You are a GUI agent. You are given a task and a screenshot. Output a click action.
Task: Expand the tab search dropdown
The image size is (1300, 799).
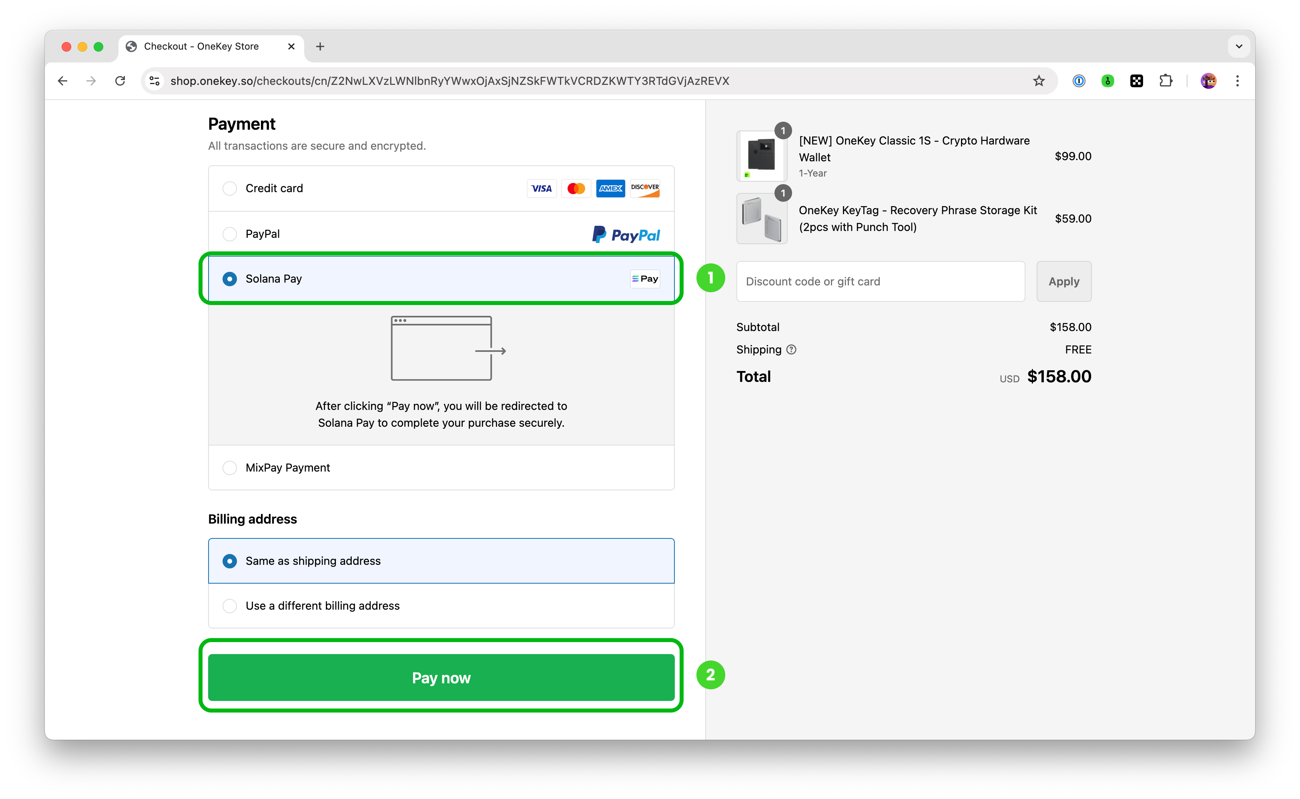tap(1239, 46)
